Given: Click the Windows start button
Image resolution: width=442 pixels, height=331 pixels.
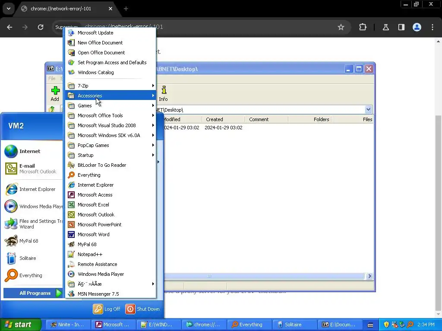Looking at the screenshot, I should [20, 325].
